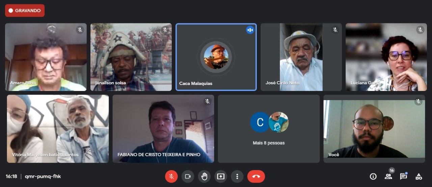432x187 pixels.
Task: Open the three-dot more options menu
Action: pyautogui.click(x=237, y=176)
